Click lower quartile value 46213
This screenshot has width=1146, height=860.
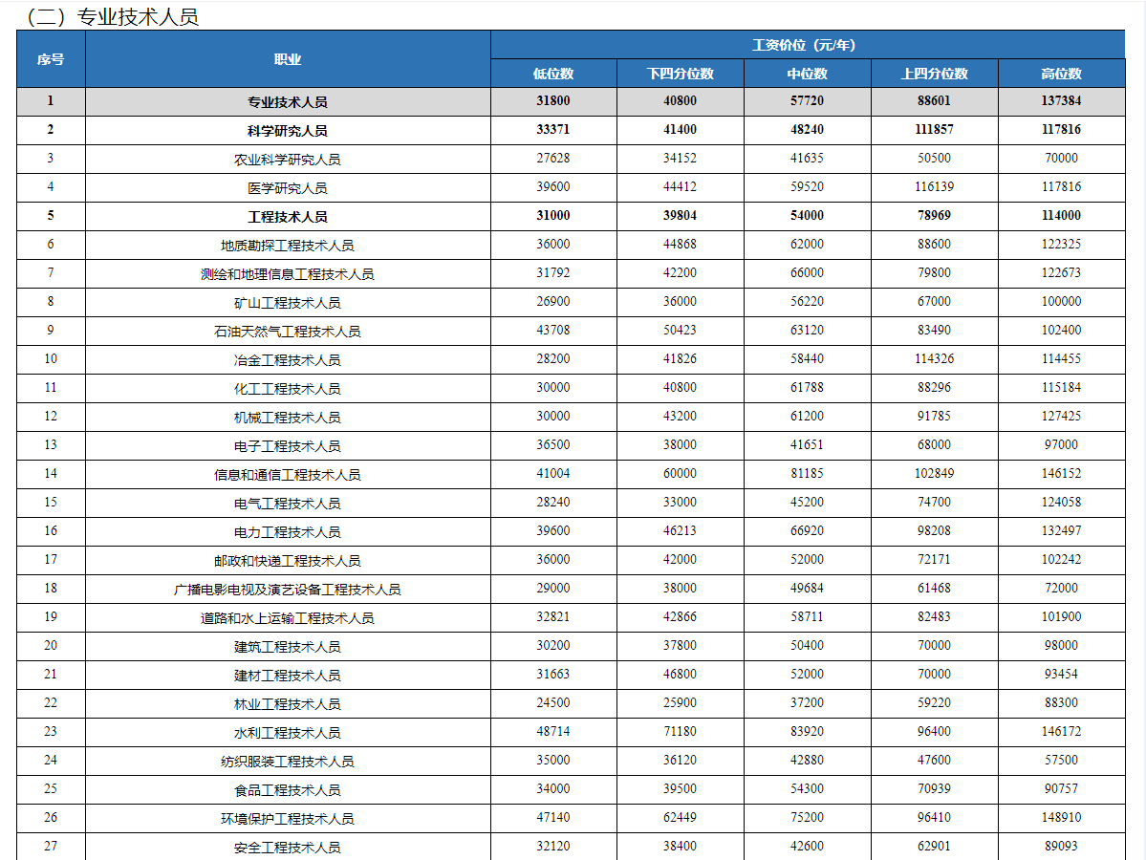pos(680,530)
